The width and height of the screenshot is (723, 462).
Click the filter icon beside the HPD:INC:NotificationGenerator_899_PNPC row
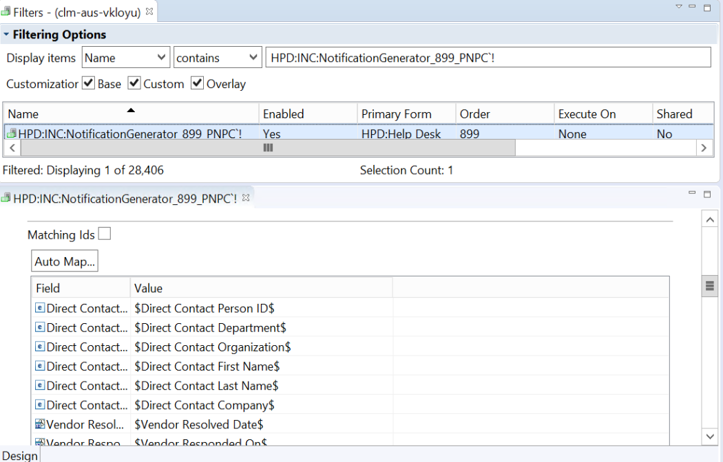pos(12,134)
